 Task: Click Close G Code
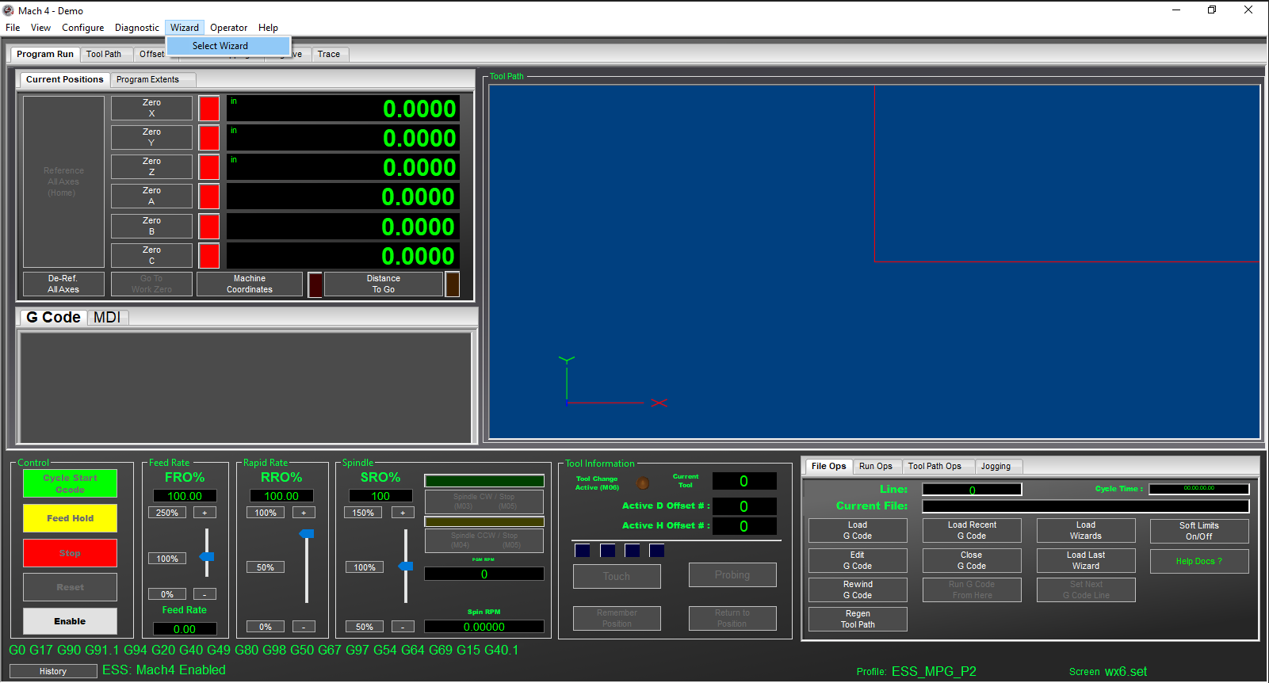(972, 561)
